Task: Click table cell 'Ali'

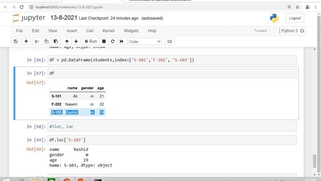Action: click(x=75, y=96)
